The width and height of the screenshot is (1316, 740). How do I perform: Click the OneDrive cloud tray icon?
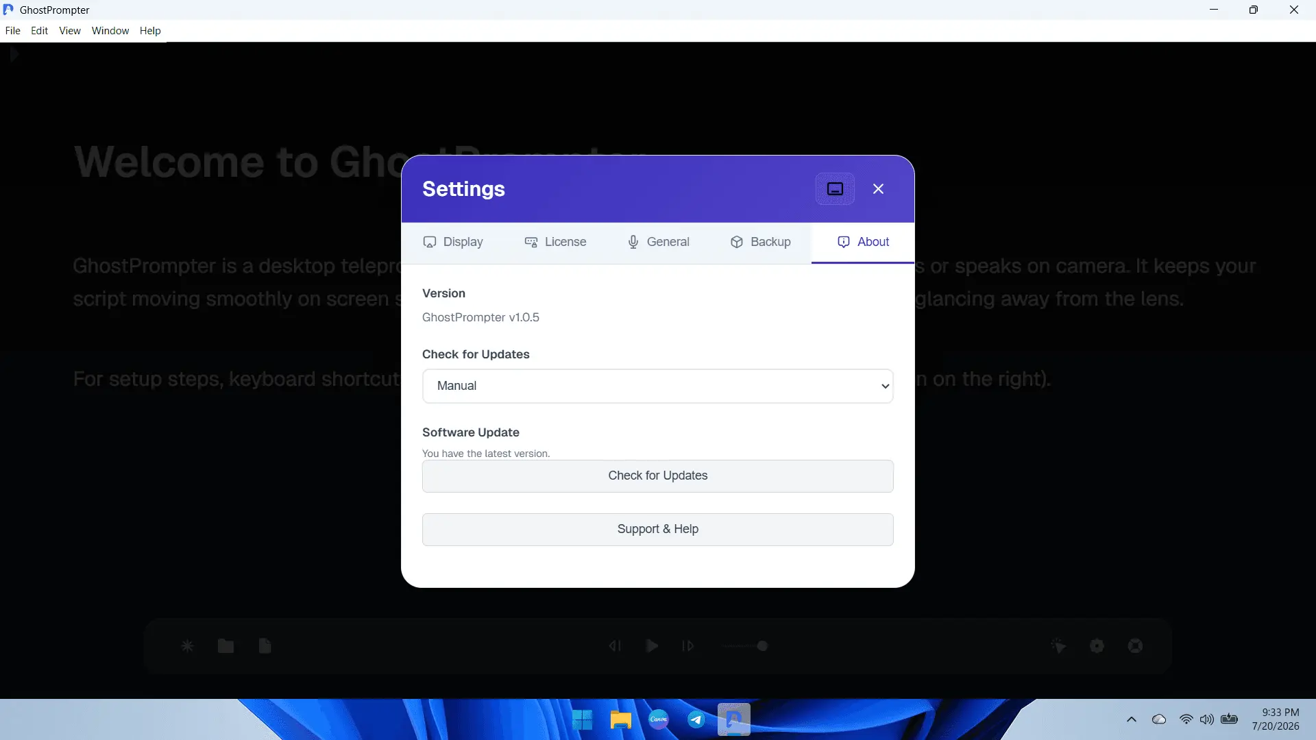[1159, 719]
